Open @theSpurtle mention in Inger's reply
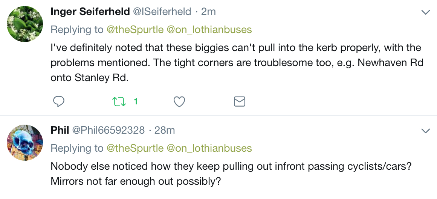 (x=135, y=29)
